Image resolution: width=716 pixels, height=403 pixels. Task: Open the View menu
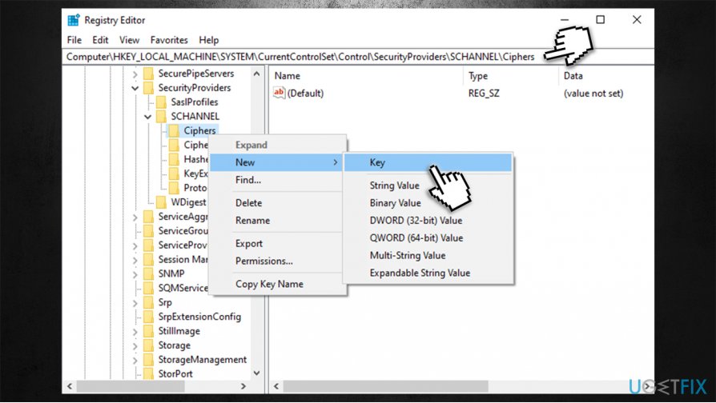coord(129,40)
